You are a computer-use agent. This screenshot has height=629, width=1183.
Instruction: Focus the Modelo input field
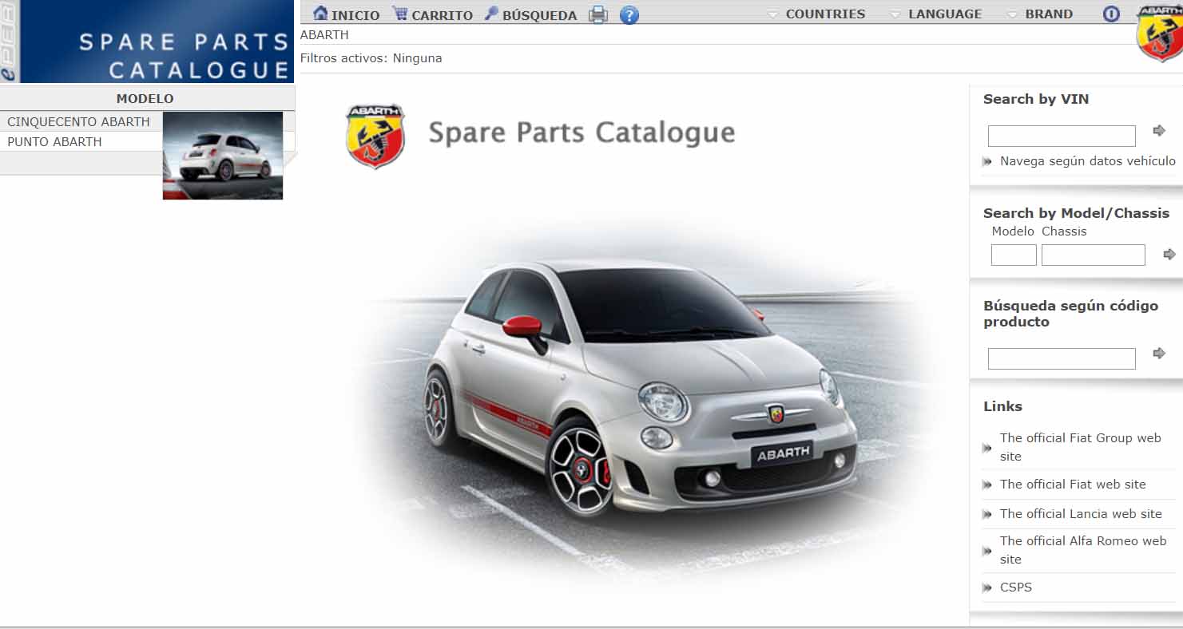[1014, 255]
